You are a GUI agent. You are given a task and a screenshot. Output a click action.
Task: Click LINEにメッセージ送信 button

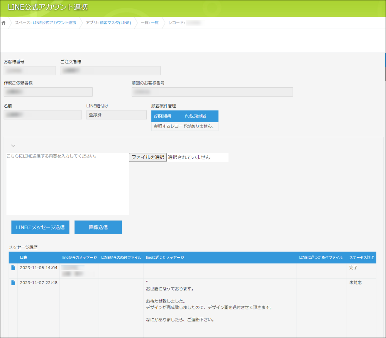[41, 227]
